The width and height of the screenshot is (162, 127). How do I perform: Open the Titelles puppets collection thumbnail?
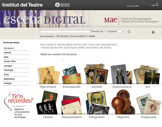point(47,102)
